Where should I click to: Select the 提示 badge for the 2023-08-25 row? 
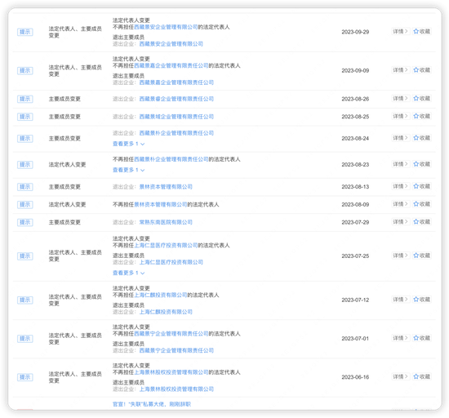coord(25,117)
